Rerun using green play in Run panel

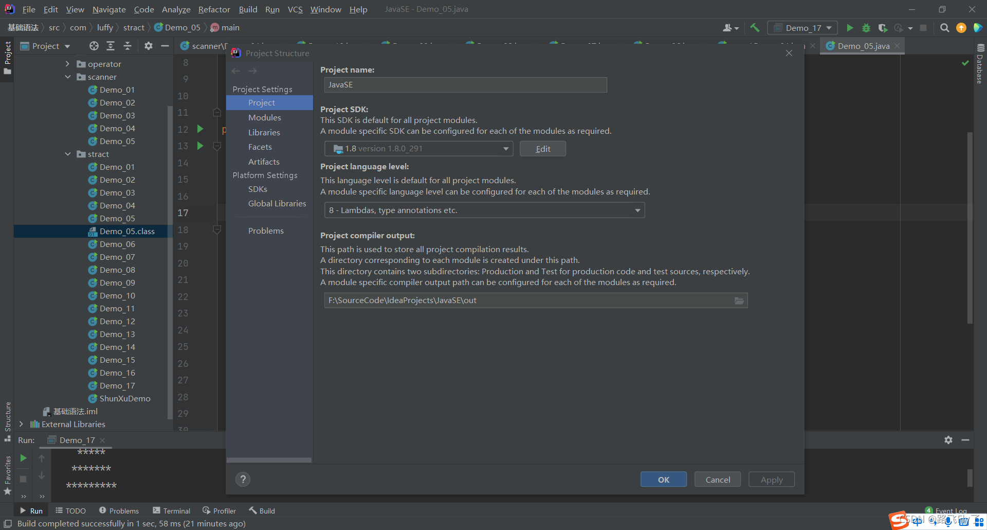click(23, 458)
